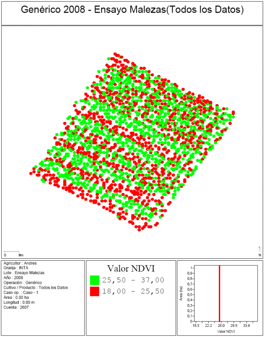The height and width of the screenshot is (337, 264).
Task: Select the '18,00 - 25,50' legend range label
Action: tap(133, 291)
